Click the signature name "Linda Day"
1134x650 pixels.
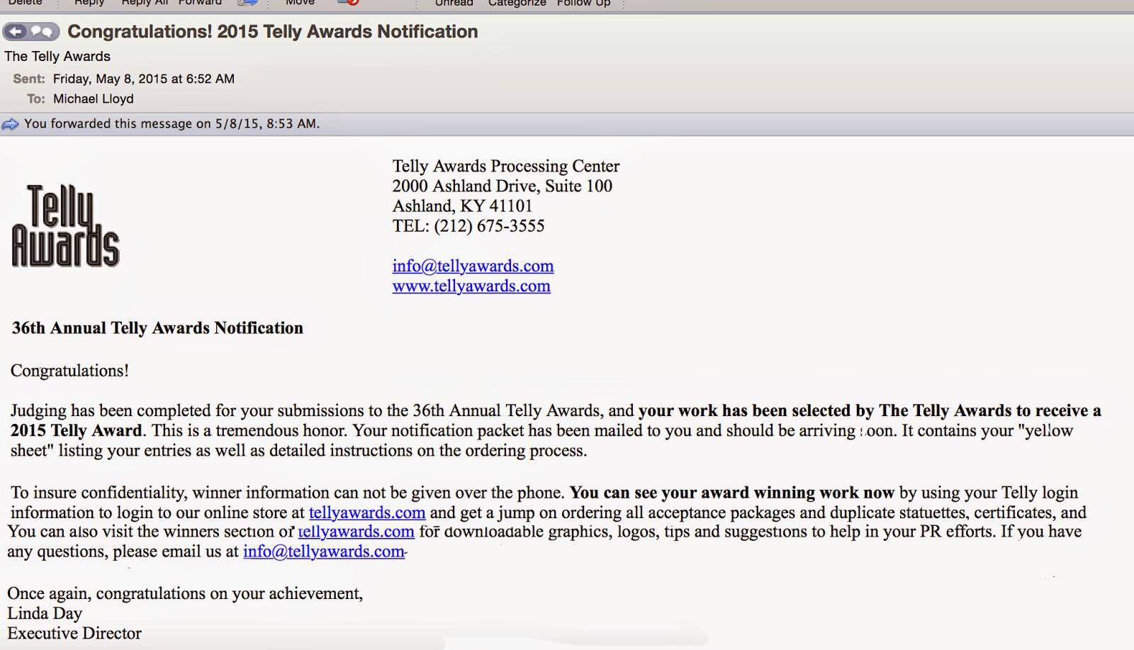pos(45,613)
